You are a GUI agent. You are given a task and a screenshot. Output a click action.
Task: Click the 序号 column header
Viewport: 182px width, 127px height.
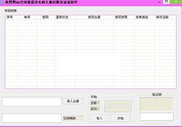[10, 17]
